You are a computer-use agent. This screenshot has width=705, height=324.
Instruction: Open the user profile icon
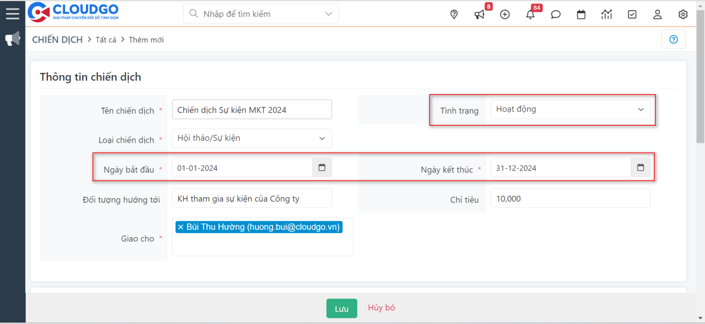tap(657, 14)
